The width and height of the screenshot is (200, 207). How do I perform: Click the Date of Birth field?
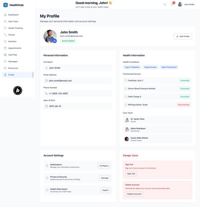[x=78, y=106]
